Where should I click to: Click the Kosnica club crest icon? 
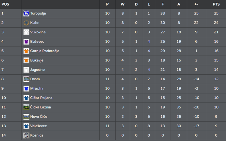tap(26, 135)
